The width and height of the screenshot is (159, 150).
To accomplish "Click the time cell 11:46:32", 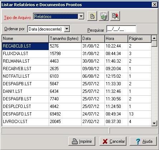I will coord(116,61).
